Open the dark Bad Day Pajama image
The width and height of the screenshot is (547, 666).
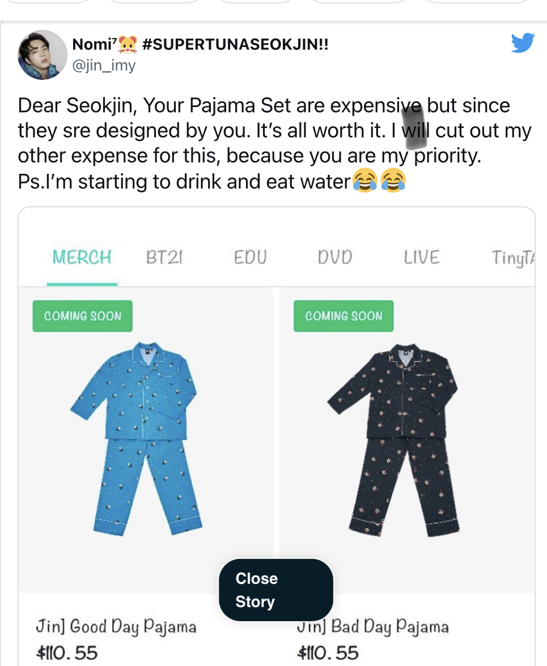click(x=393, y=439)
